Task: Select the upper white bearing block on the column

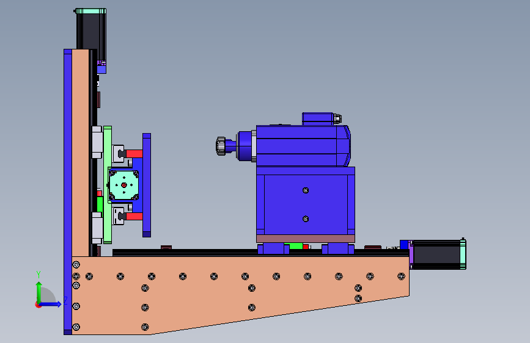Action: point(97,142)
